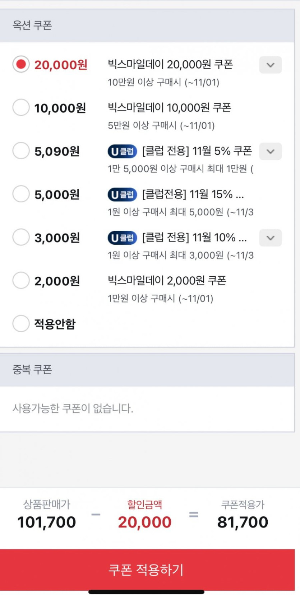Screen dimensions: 300x595
Task: Click the 쿠폰적용가 81,700 amount
Action: (x=243, y=522)
